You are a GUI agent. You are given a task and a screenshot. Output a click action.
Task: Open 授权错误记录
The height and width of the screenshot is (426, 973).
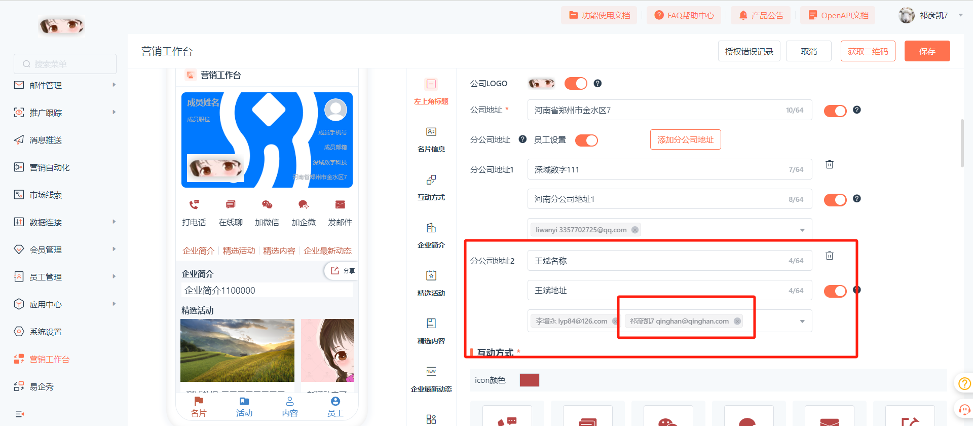pos(749,51)
